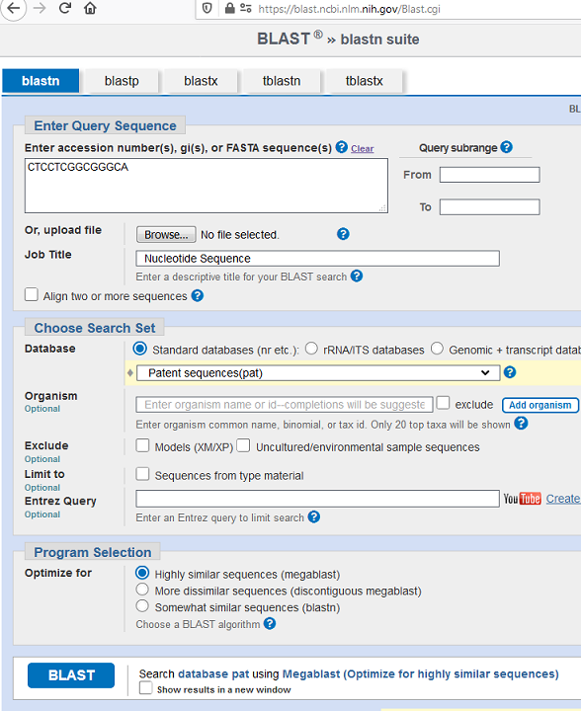
Task: Click help icon for Choose a BLAST algorithm
Action: (270, 624)
